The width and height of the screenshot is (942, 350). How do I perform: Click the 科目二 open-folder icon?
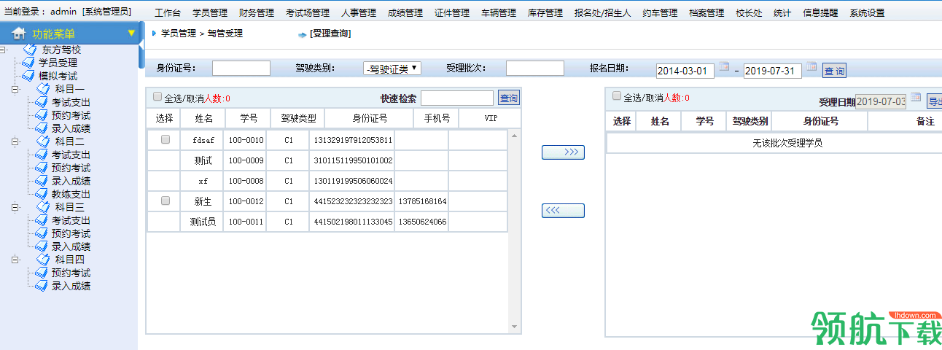click(x=43, y=141)
